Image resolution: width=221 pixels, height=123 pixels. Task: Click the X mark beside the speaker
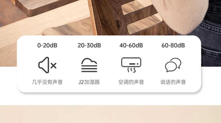point(53,66)
